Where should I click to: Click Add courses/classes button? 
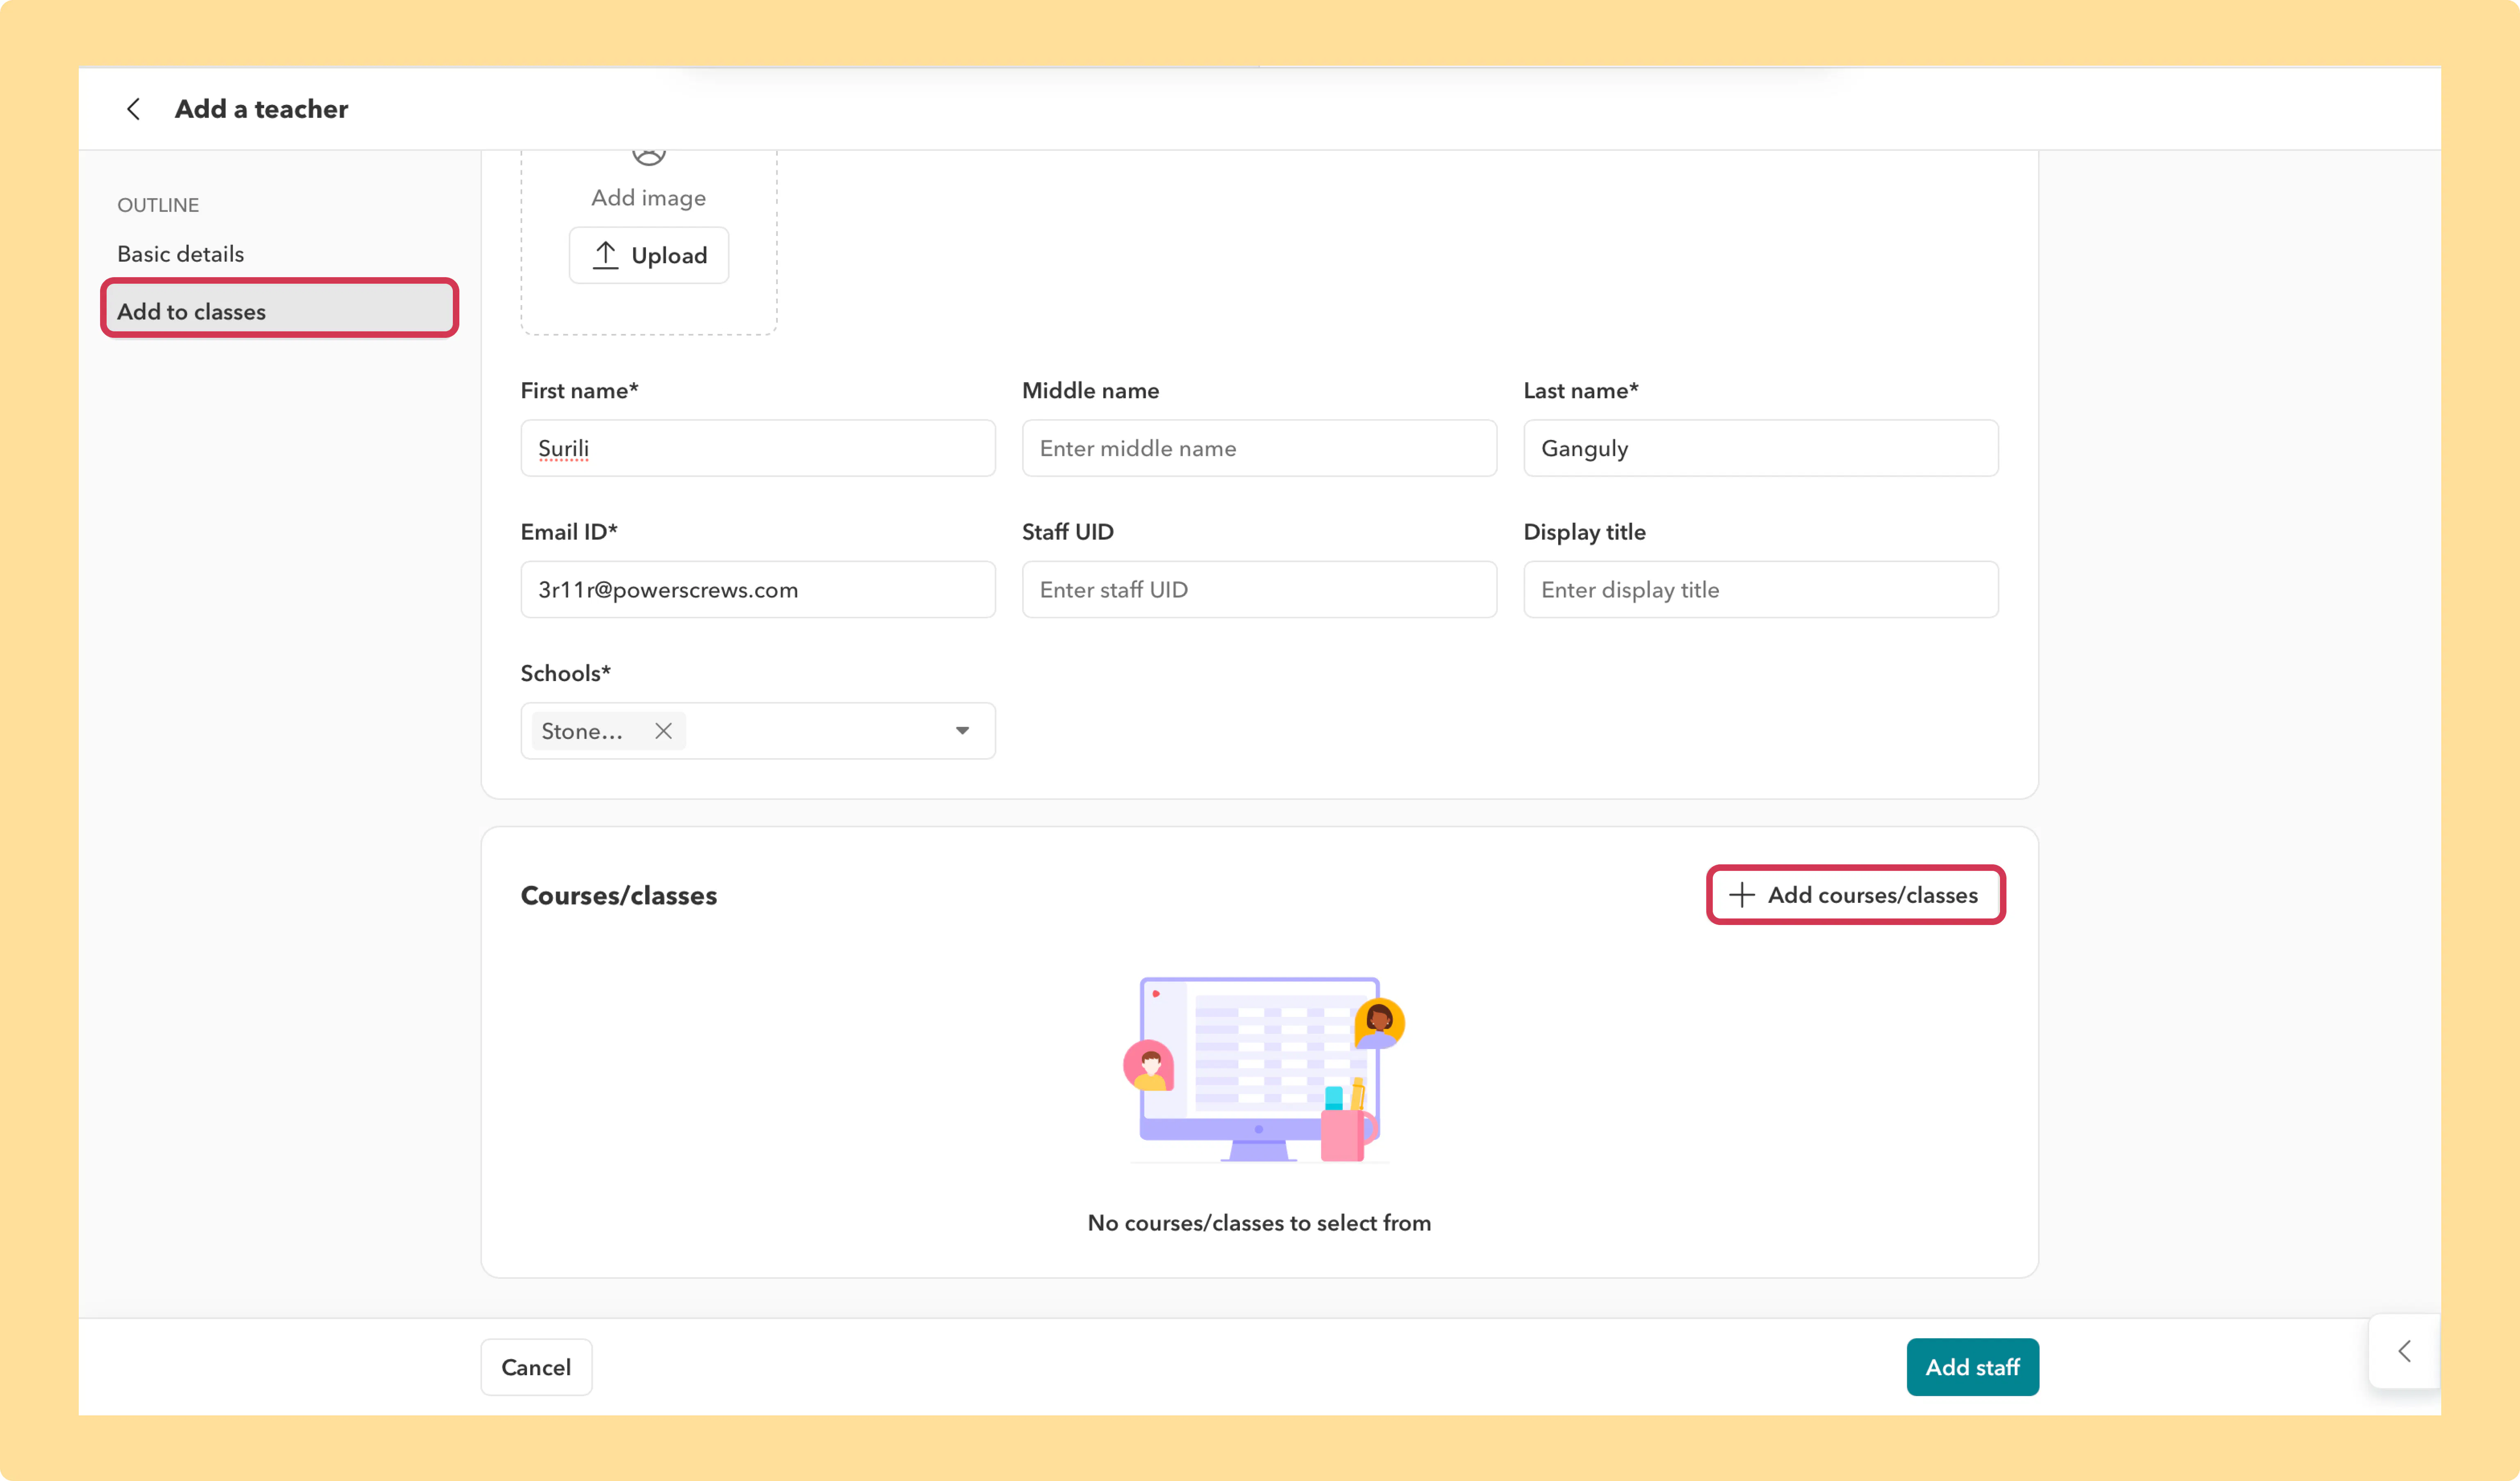(1855, 895)
